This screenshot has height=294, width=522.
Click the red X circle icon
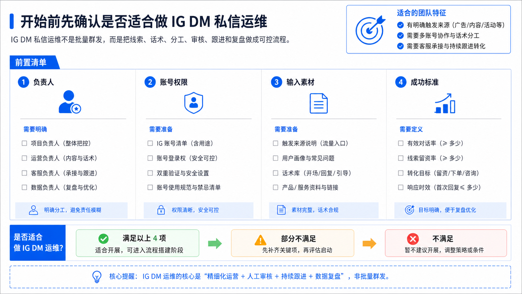[413, 239]
